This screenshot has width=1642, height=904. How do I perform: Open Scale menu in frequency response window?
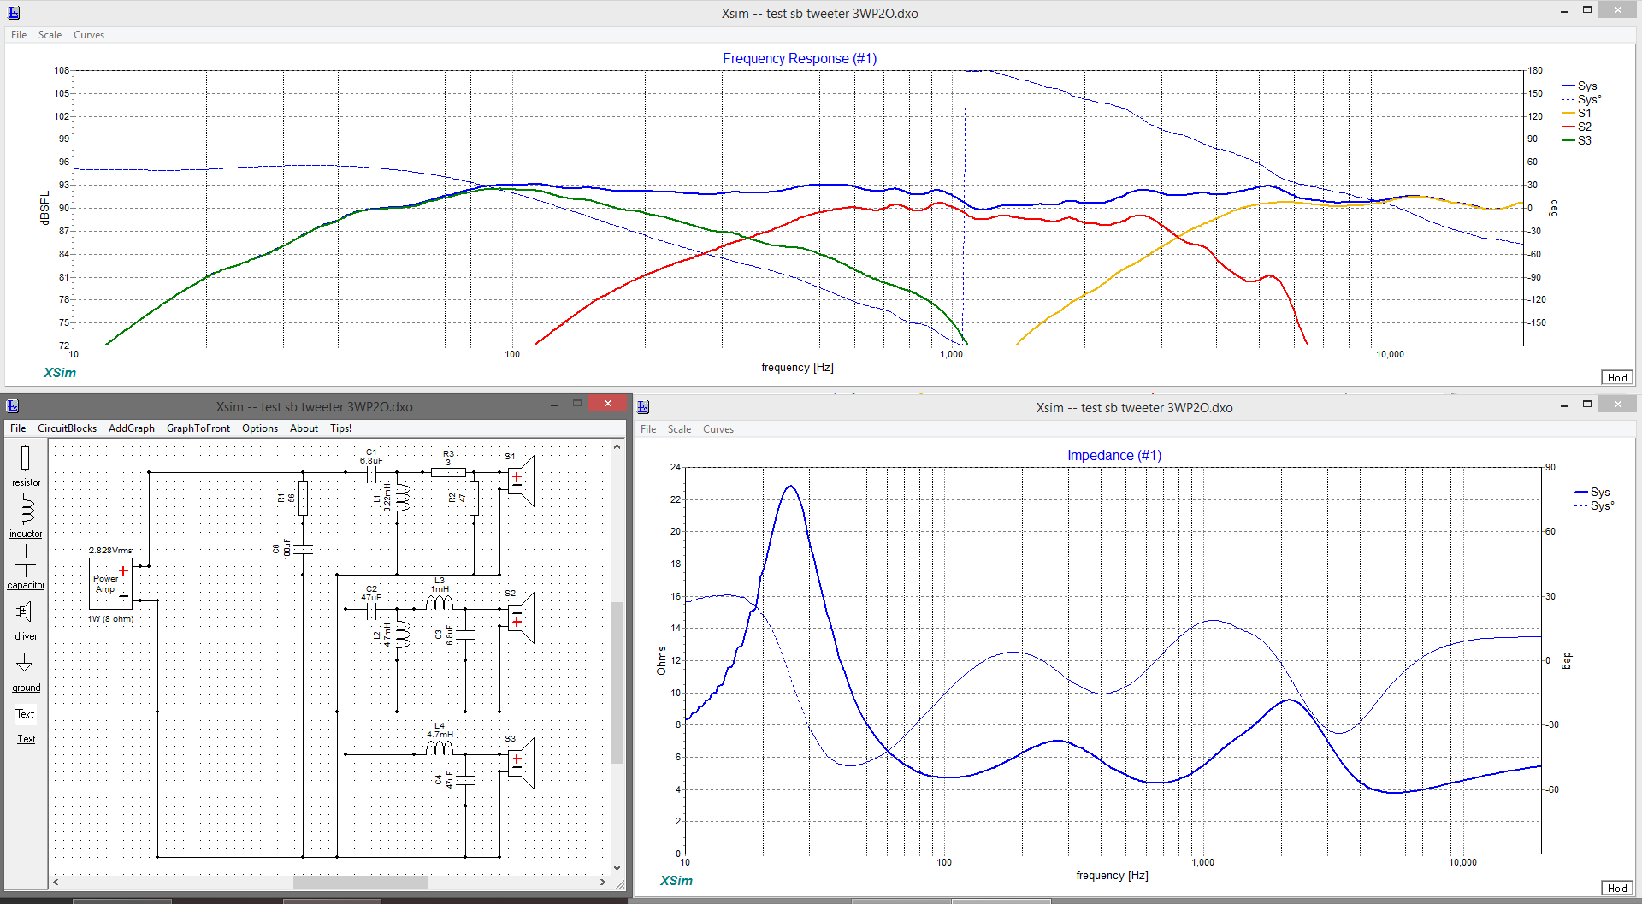(x=50, y=35)
